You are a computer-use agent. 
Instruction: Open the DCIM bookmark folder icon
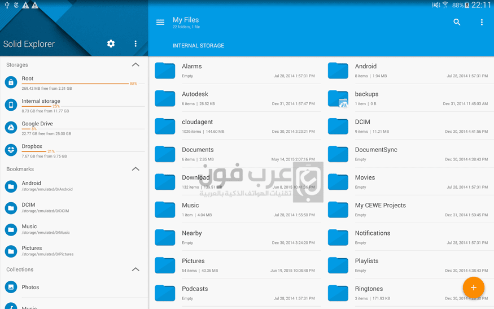click(11, 208)
